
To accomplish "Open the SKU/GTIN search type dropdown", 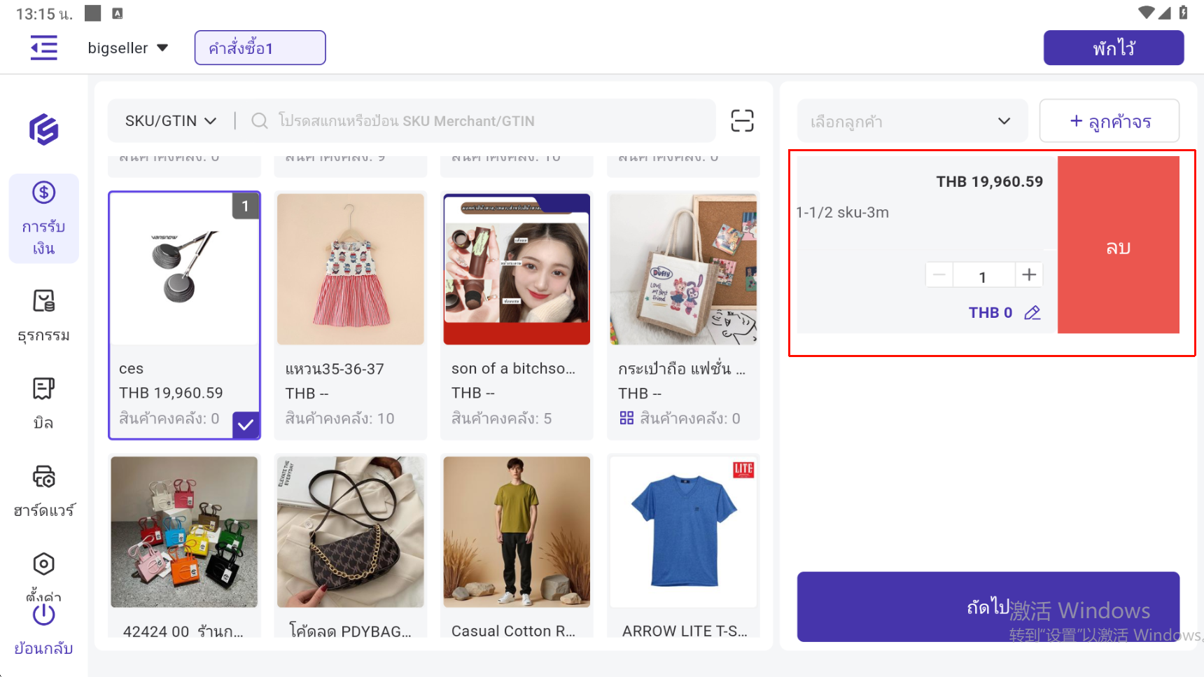I will coord(170,121).
